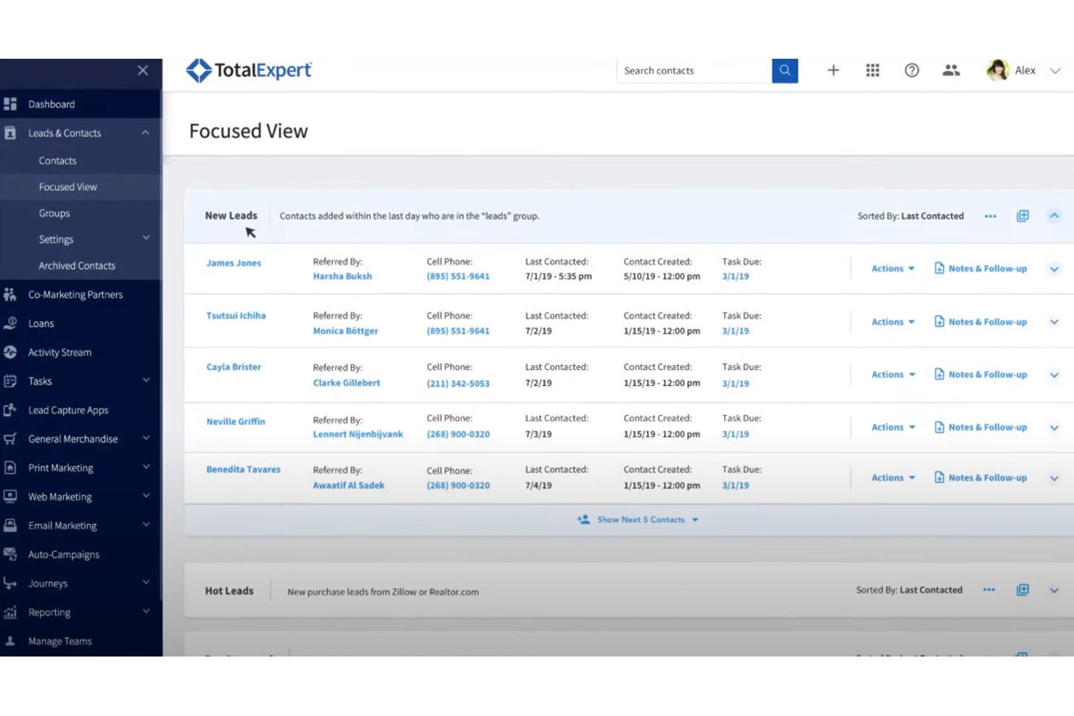Image resolution: width=1074 pixels, height=716 pixels.
Task: Collapse the Leads & Contacts menu chevron
Action: tap(146, 133)
